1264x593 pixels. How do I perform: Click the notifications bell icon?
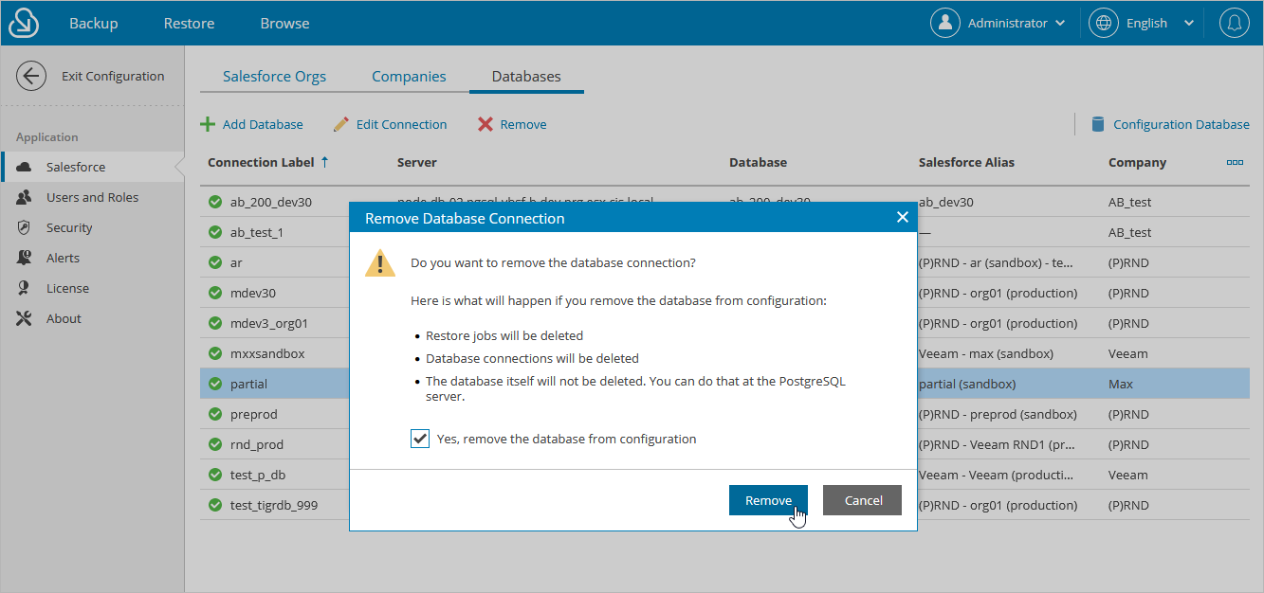(x=1234, y=24)
